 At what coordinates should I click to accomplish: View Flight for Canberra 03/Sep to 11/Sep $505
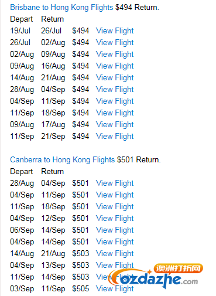pyautogui.click(x=115, y=289)
